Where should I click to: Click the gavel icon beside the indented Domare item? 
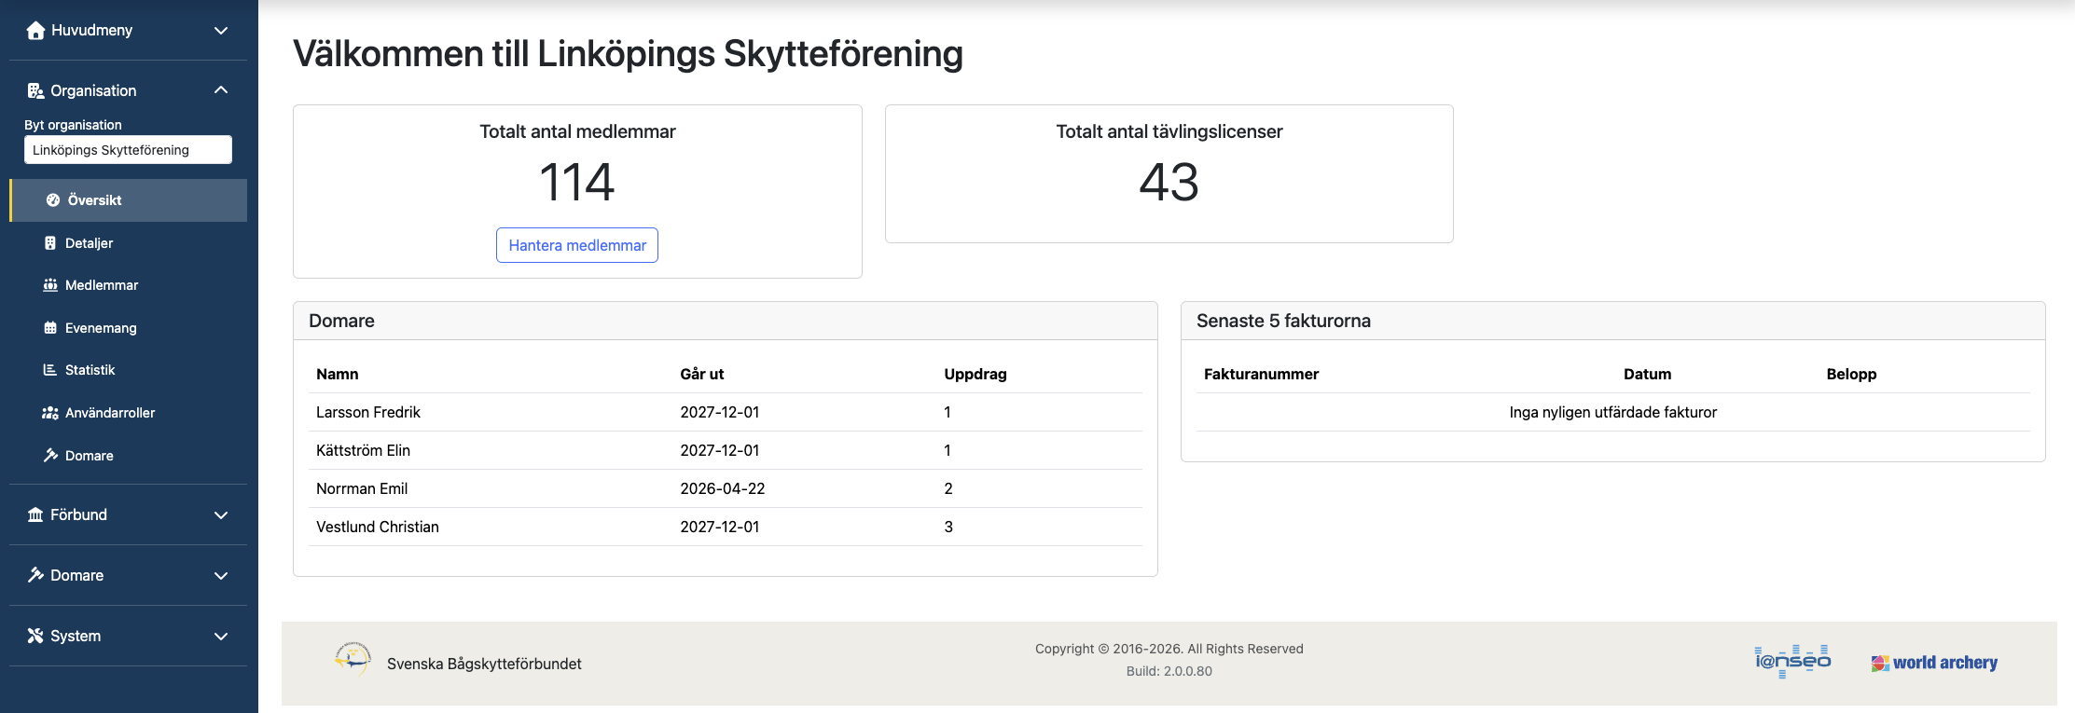pyautogui.click(x=50, y=456)
